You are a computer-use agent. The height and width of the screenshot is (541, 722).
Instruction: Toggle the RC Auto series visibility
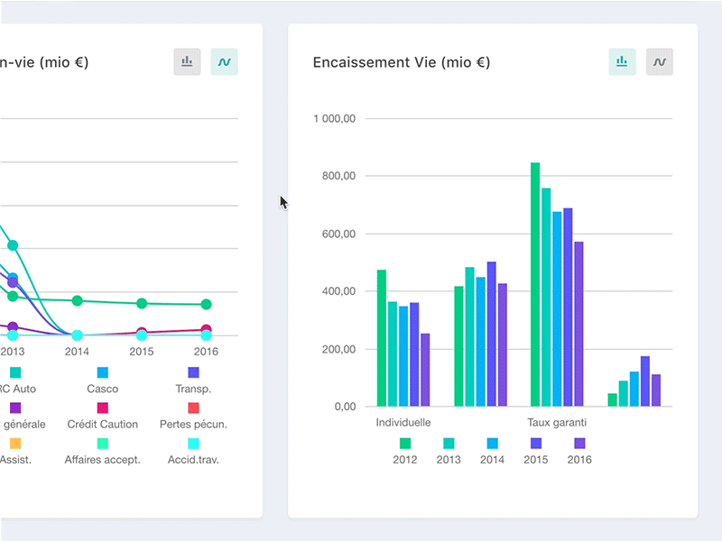14,371
